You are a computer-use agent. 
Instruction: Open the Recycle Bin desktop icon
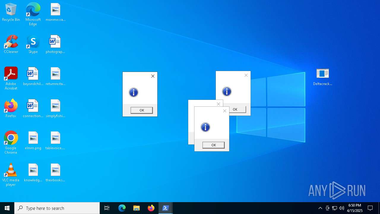coord(11,12)
